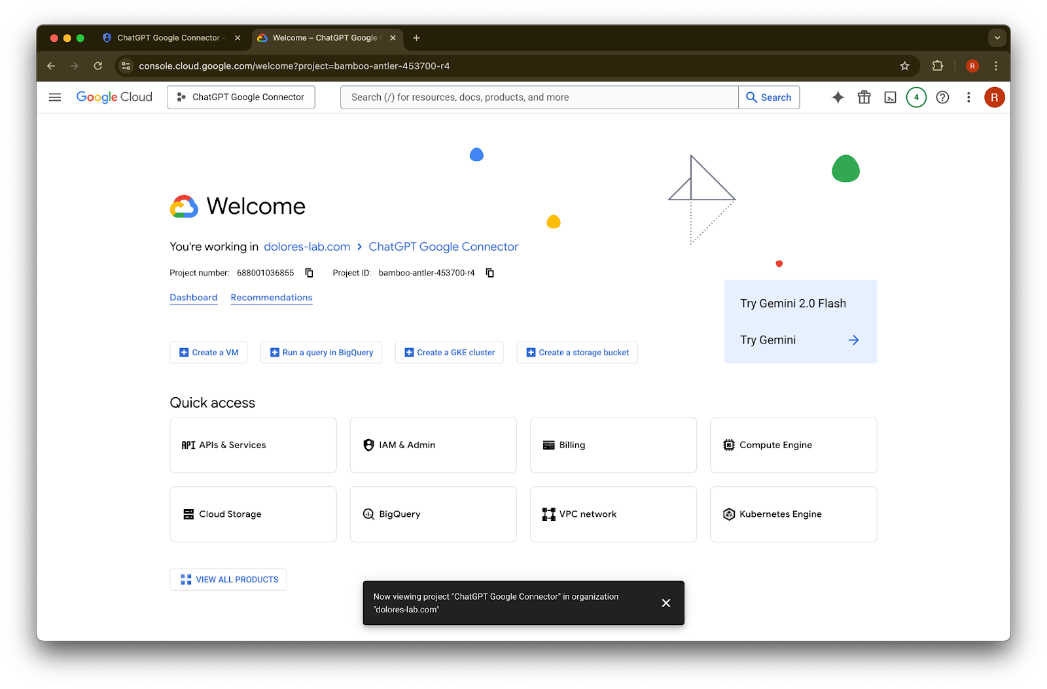Click project ID bamboo-antler-453700-r4 text
The width and height of the screenshot is (1047, 689).
click(x=427, y=273)
